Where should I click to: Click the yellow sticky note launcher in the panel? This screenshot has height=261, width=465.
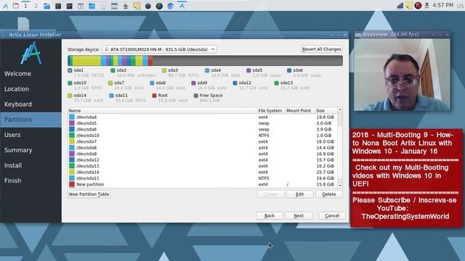point(137,6)
